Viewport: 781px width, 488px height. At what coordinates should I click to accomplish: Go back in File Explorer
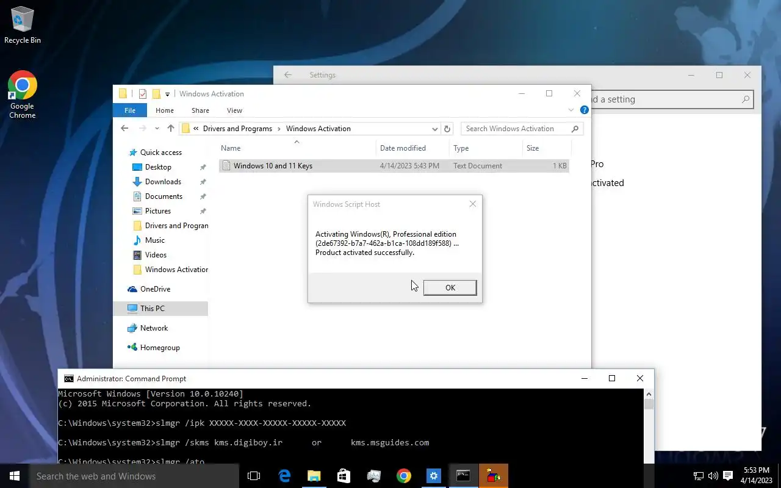pyautogui.click(x=124, y=129)
